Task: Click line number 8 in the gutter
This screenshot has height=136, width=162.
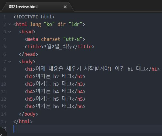Action: click(x=5, y=69)
